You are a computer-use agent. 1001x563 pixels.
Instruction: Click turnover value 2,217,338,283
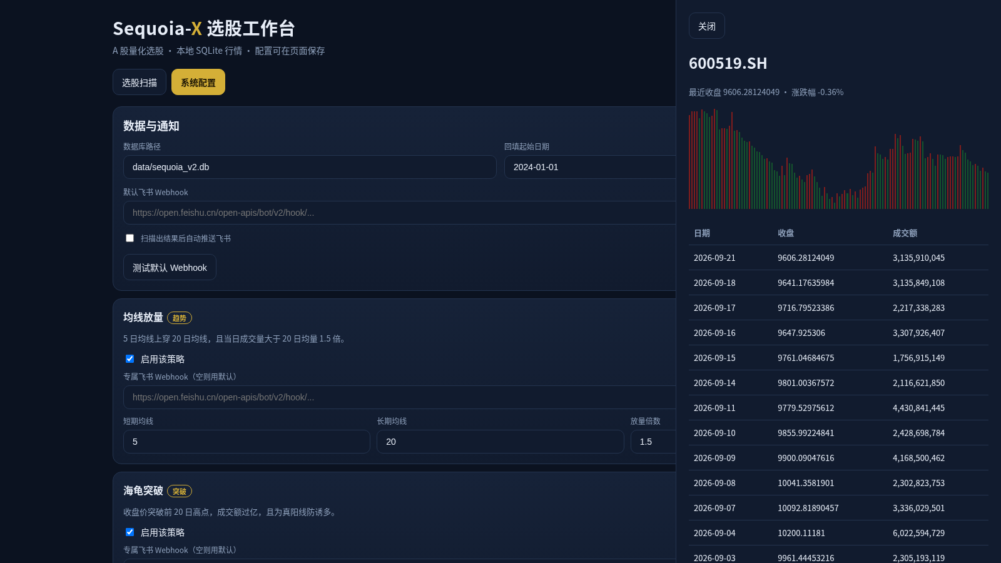(918, 308)
